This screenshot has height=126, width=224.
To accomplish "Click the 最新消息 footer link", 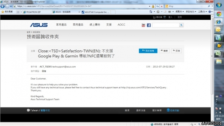I will [x=141, y=111].
